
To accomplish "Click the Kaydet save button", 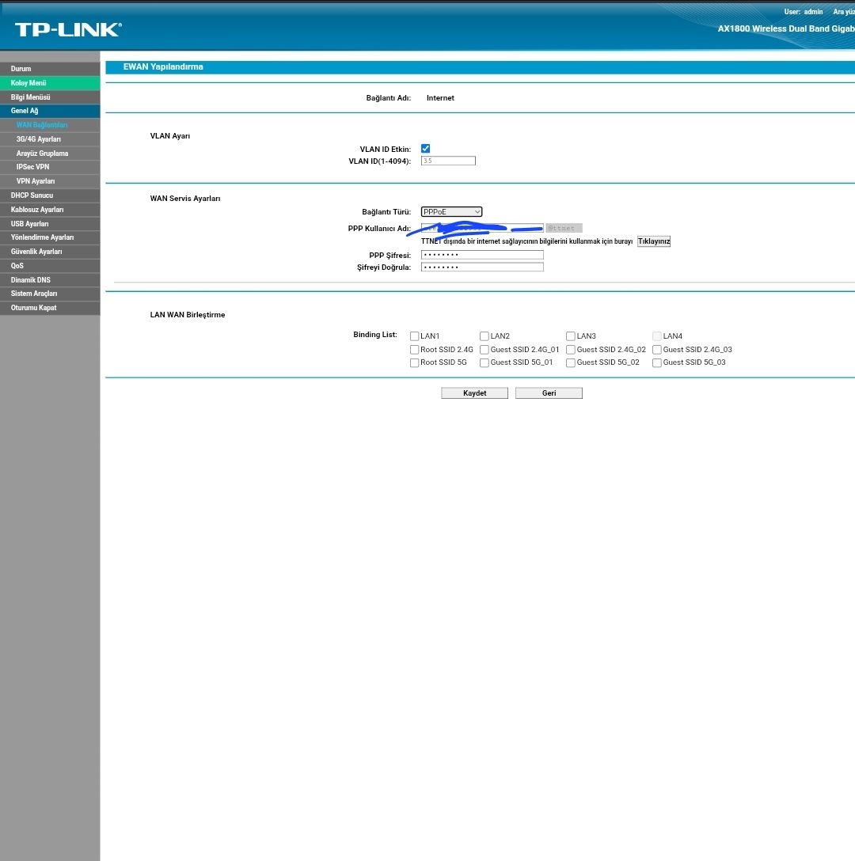I will [474, 393].
